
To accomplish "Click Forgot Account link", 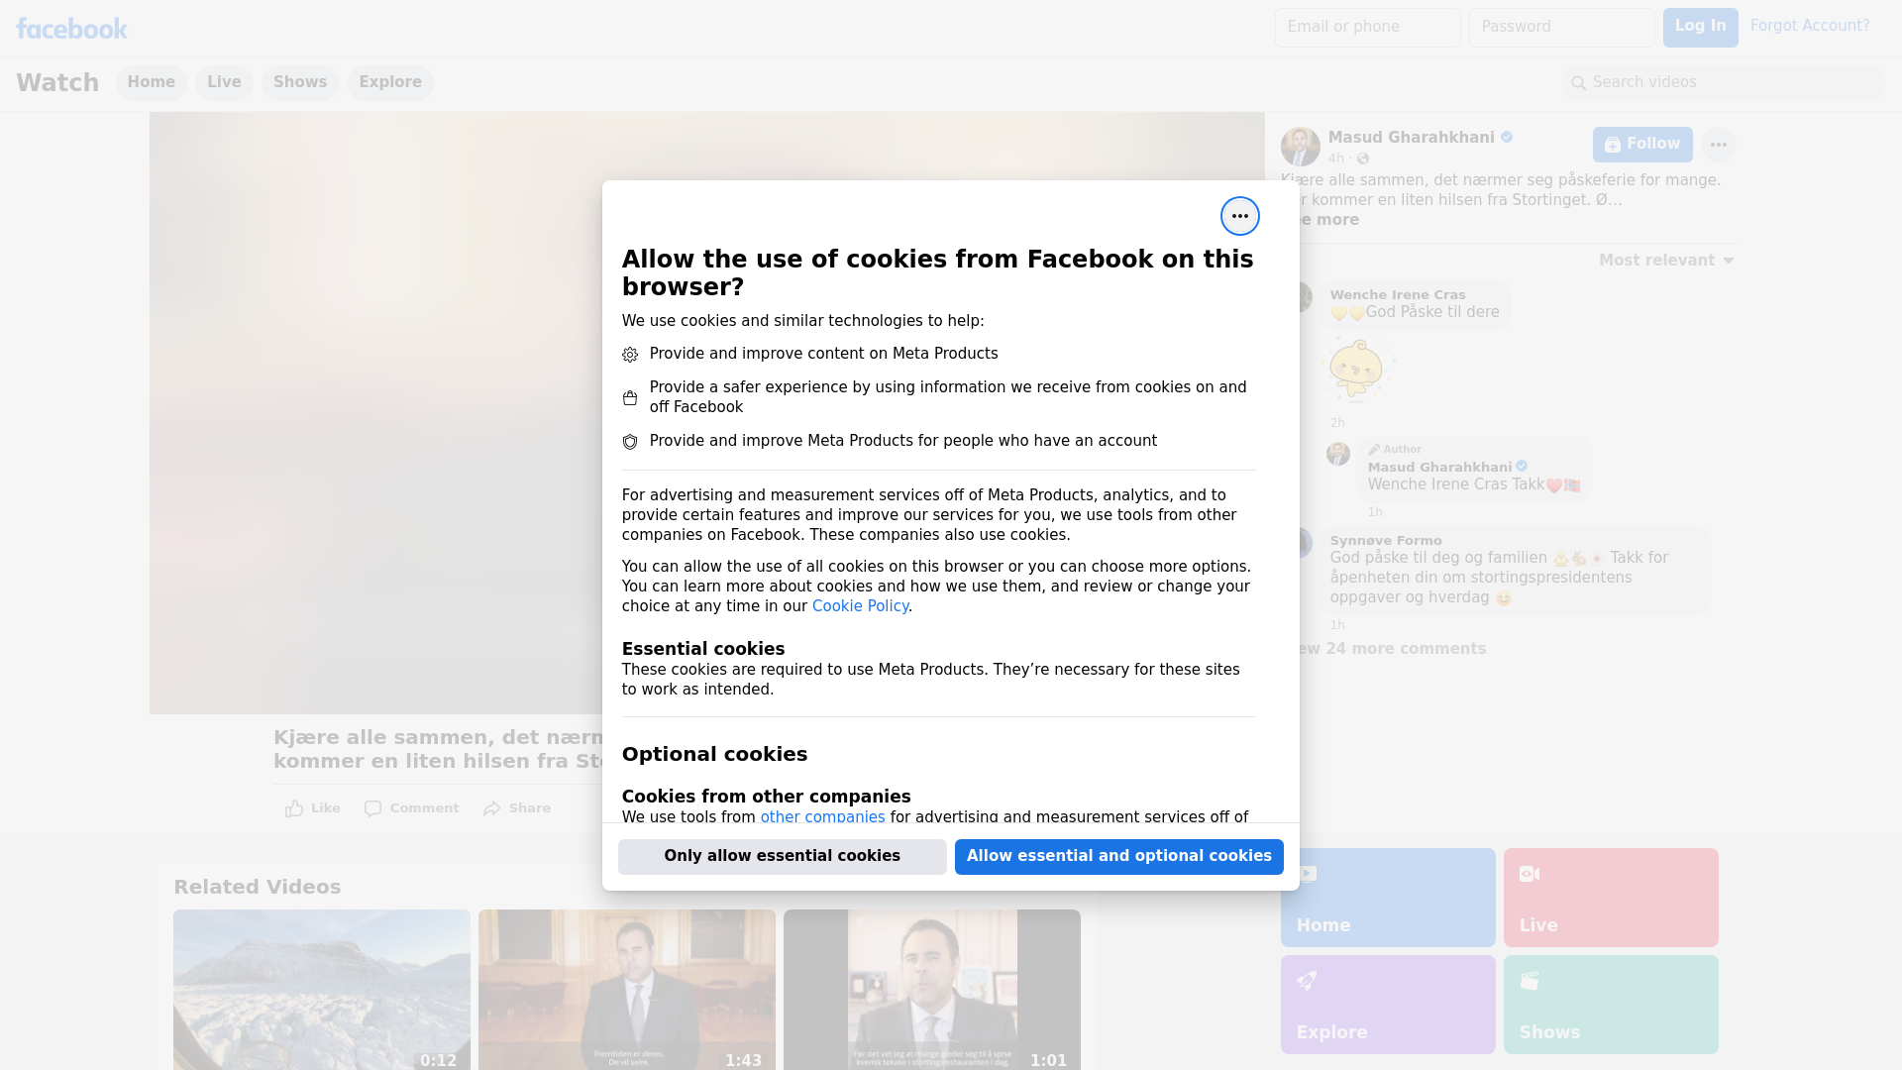I will point(1810,26).
